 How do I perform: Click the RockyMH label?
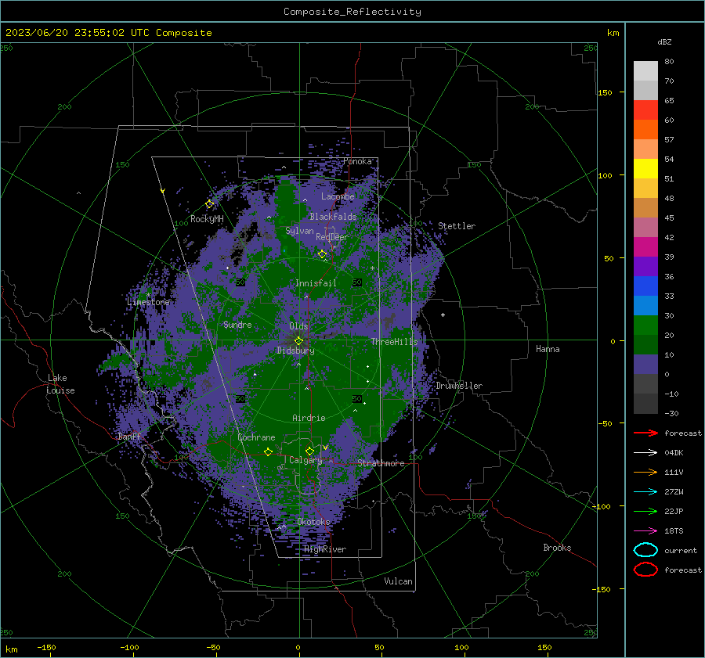[207, 219]
